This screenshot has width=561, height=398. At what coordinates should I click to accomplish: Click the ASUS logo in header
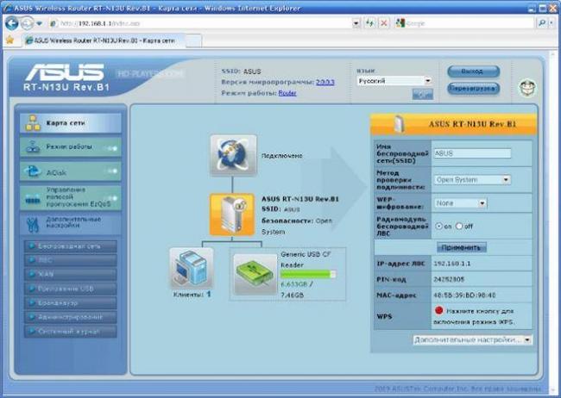click(x=65, y=72)
